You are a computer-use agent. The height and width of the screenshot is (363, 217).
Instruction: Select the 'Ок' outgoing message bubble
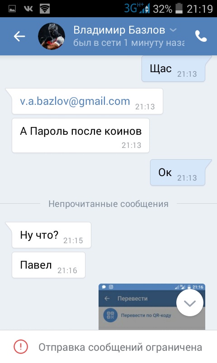(178, 172)
